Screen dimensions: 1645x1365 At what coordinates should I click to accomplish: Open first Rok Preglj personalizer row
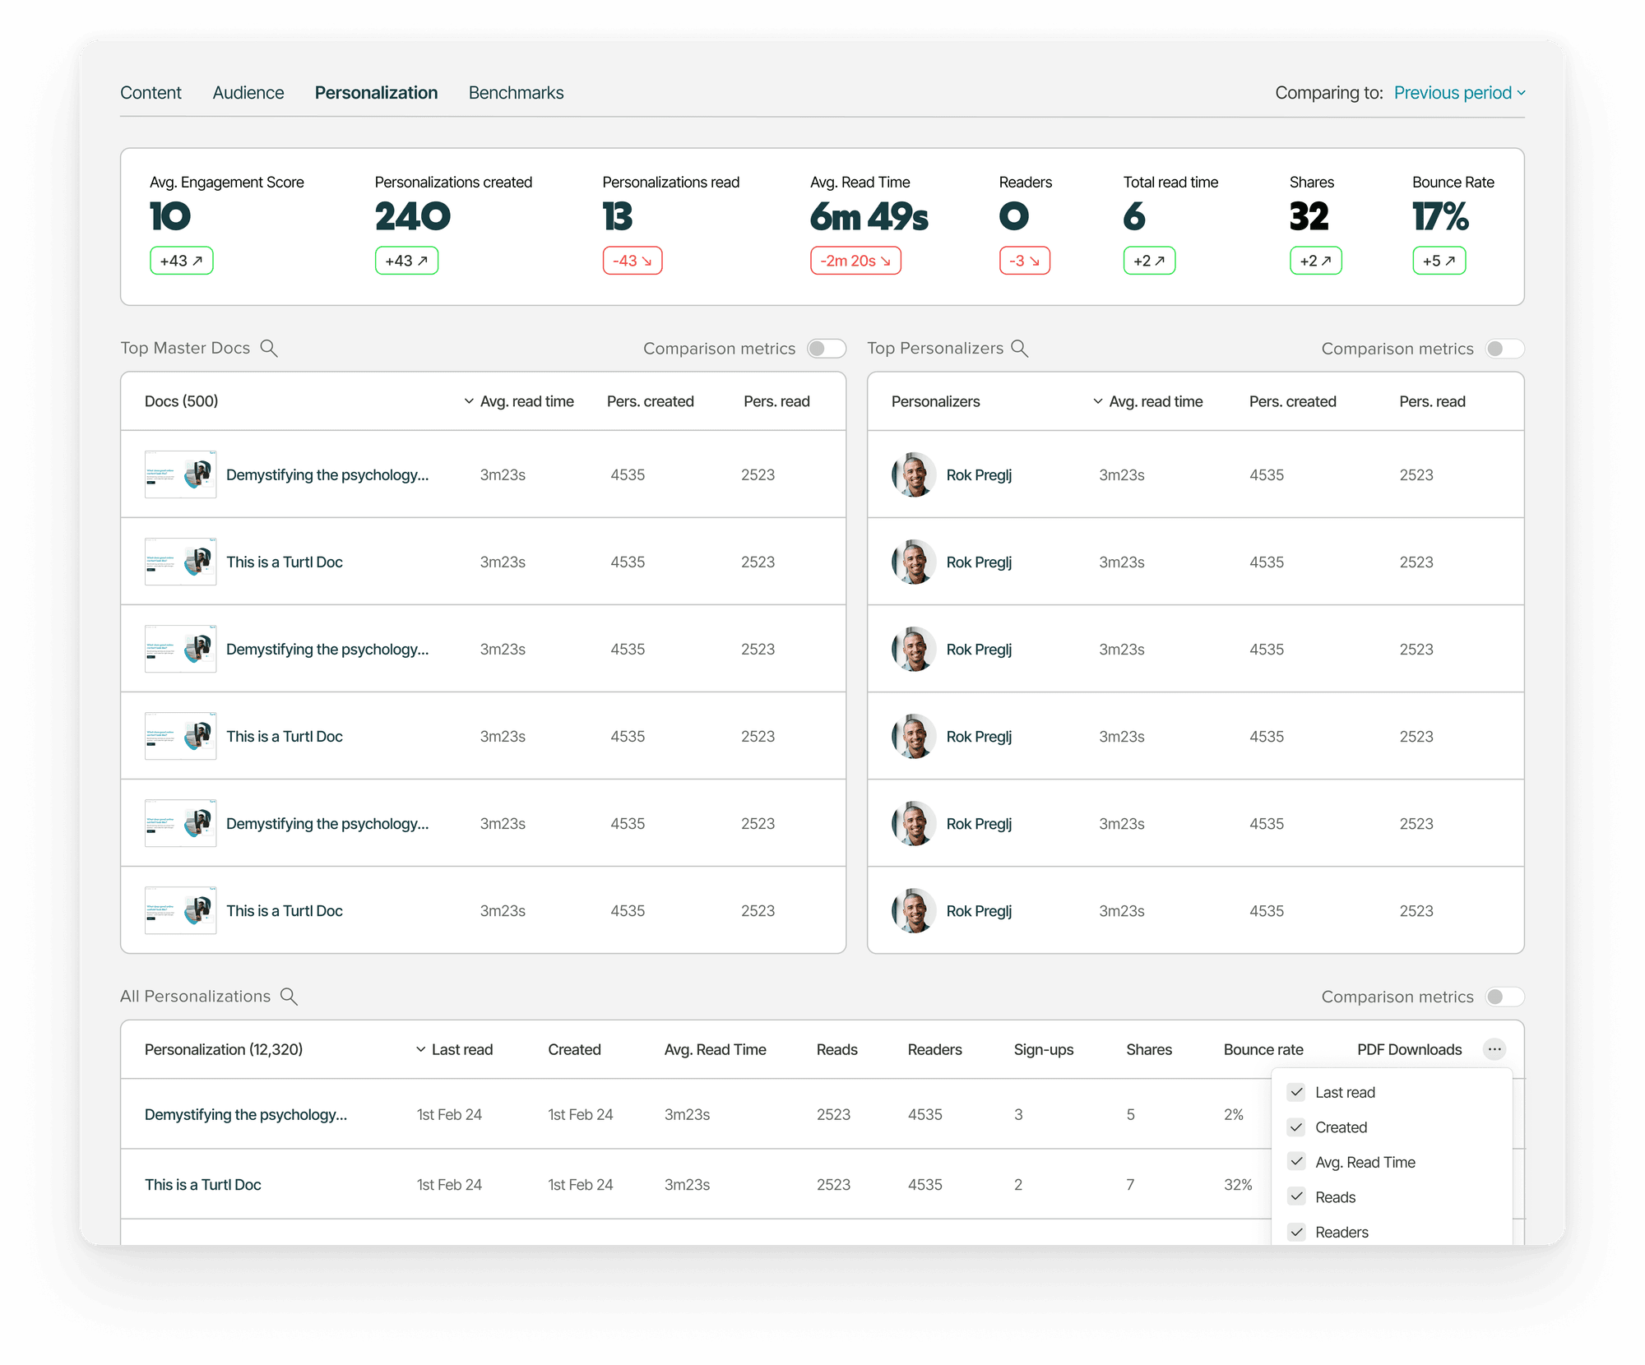[978, 474]
